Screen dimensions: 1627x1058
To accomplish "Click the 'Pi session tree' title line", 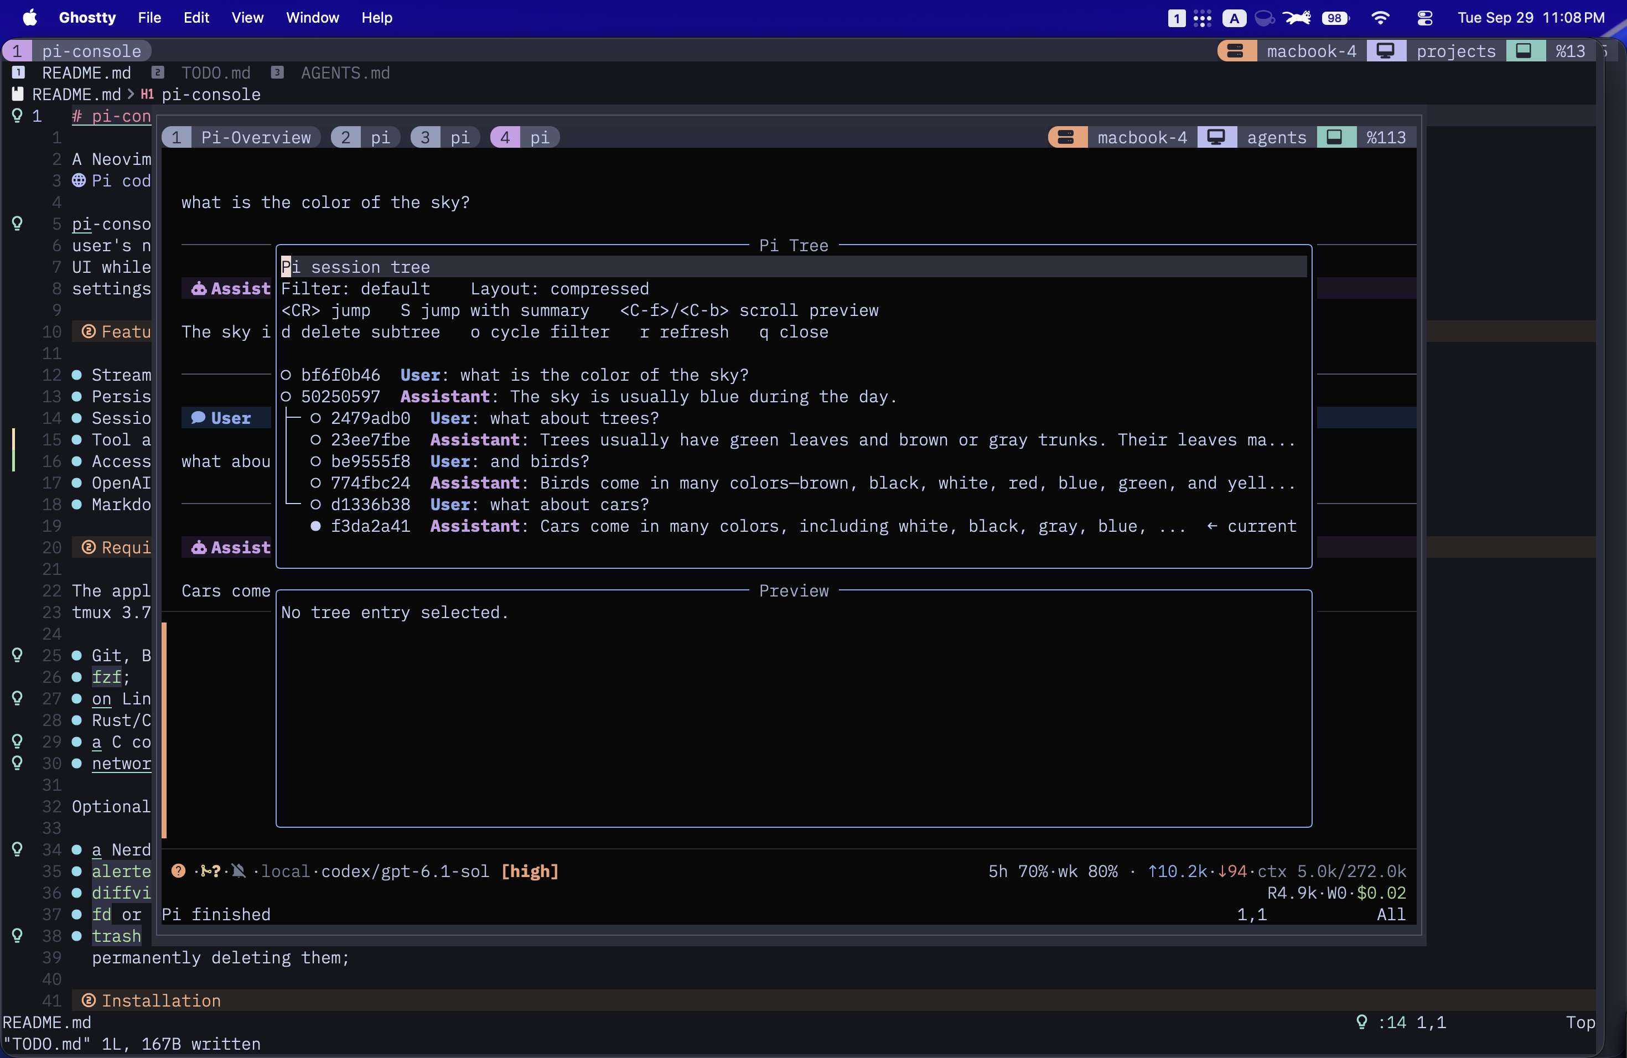I will coord(794,267).
